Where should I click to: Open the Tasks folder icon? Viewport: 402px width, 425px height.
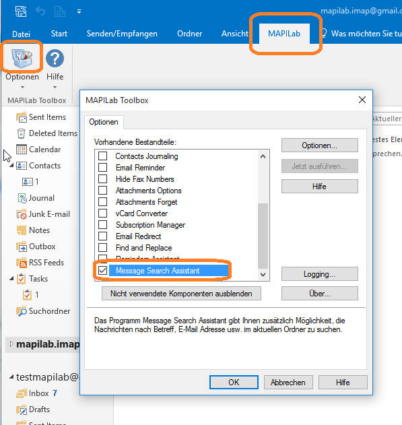click(x=21, y=279)
